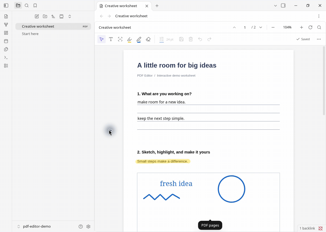Click text 'keep the next step simple.'
This screenshot has height=232, width=326.
tap(161, 118)
